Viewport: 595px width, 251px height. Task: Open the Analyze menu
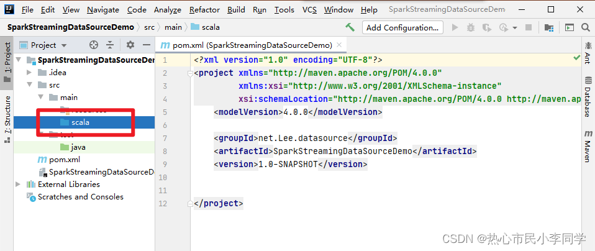(168, 9)
